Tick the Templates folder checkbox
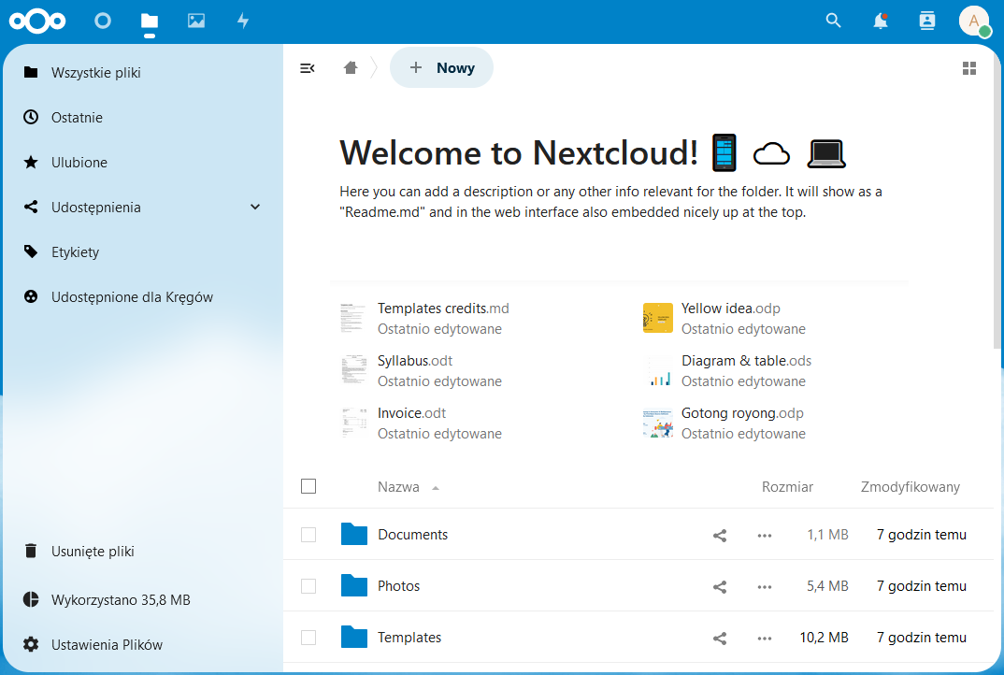The image size is (1004, 675). 308,638
